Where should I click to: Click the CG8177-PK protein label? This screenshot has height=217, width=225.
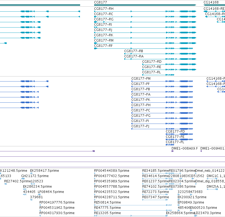[x=141, y=100]
